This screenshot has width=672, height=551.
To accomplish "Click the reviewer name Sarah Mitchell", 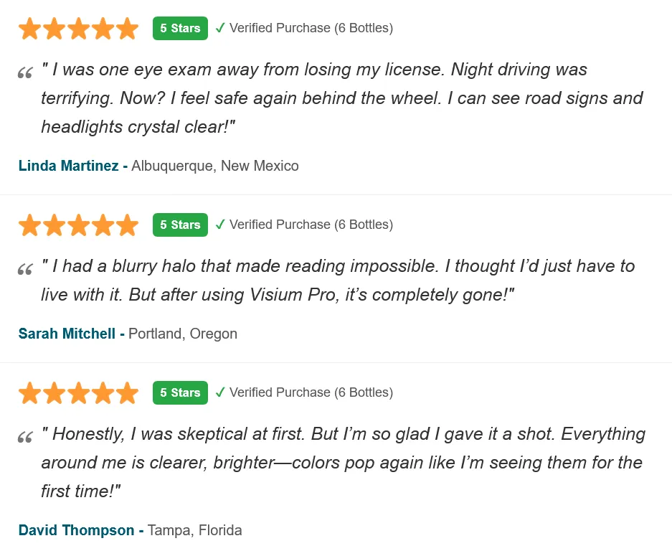I will coord(67,334).
